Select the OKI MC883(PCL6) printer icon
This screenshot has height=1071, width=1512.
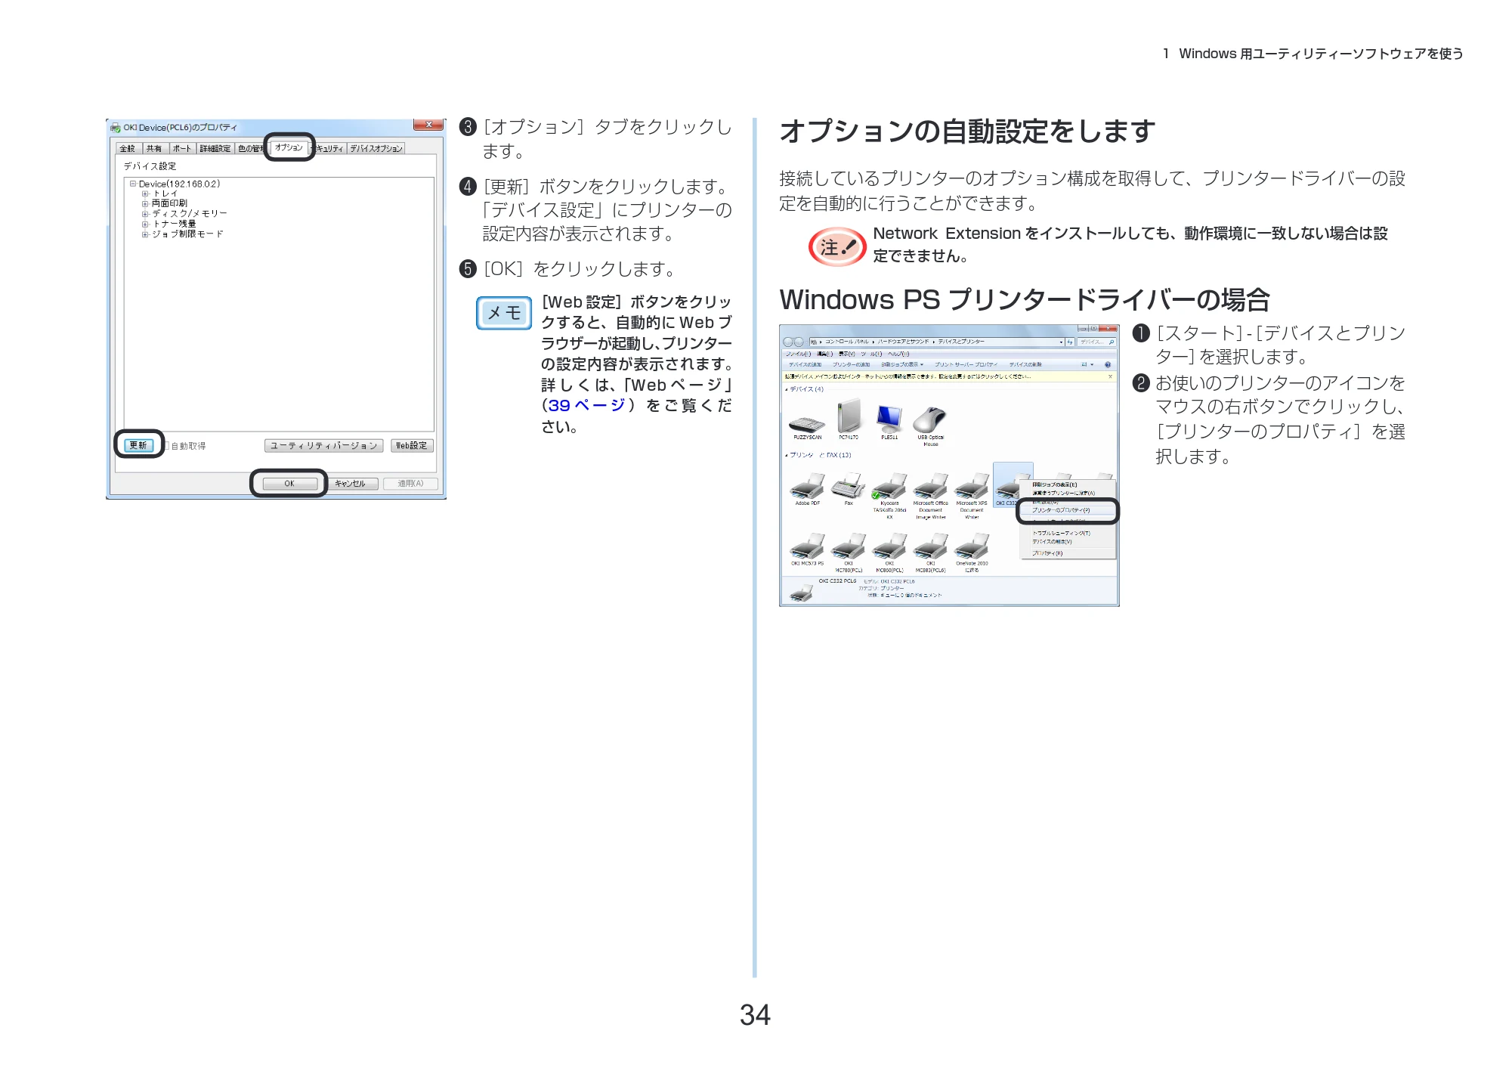click(x=930, y=546)
